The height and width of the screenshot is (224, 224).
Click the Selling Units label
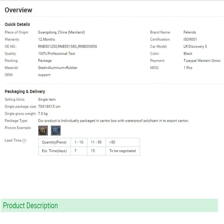15,99
